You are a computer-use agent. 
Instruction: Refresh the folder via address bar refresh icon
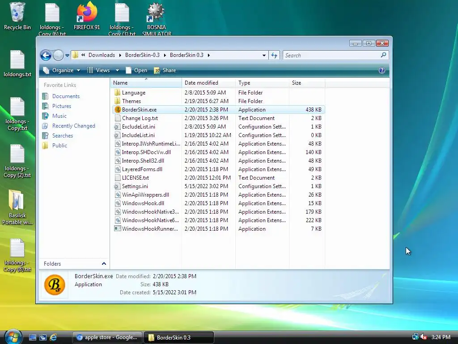click(x=274, y=55)
